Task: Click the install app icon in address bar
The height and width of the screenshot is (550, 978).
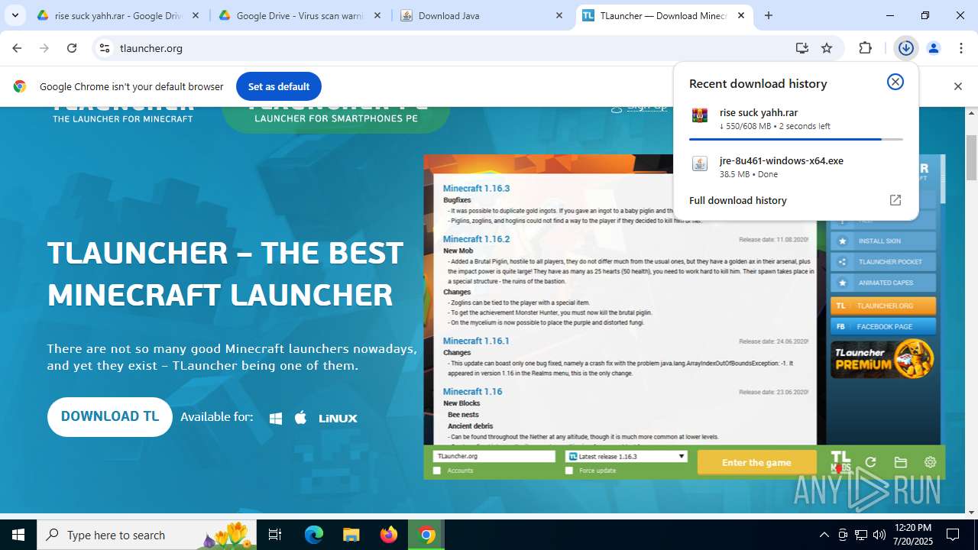Action: [x=802, y=48]
